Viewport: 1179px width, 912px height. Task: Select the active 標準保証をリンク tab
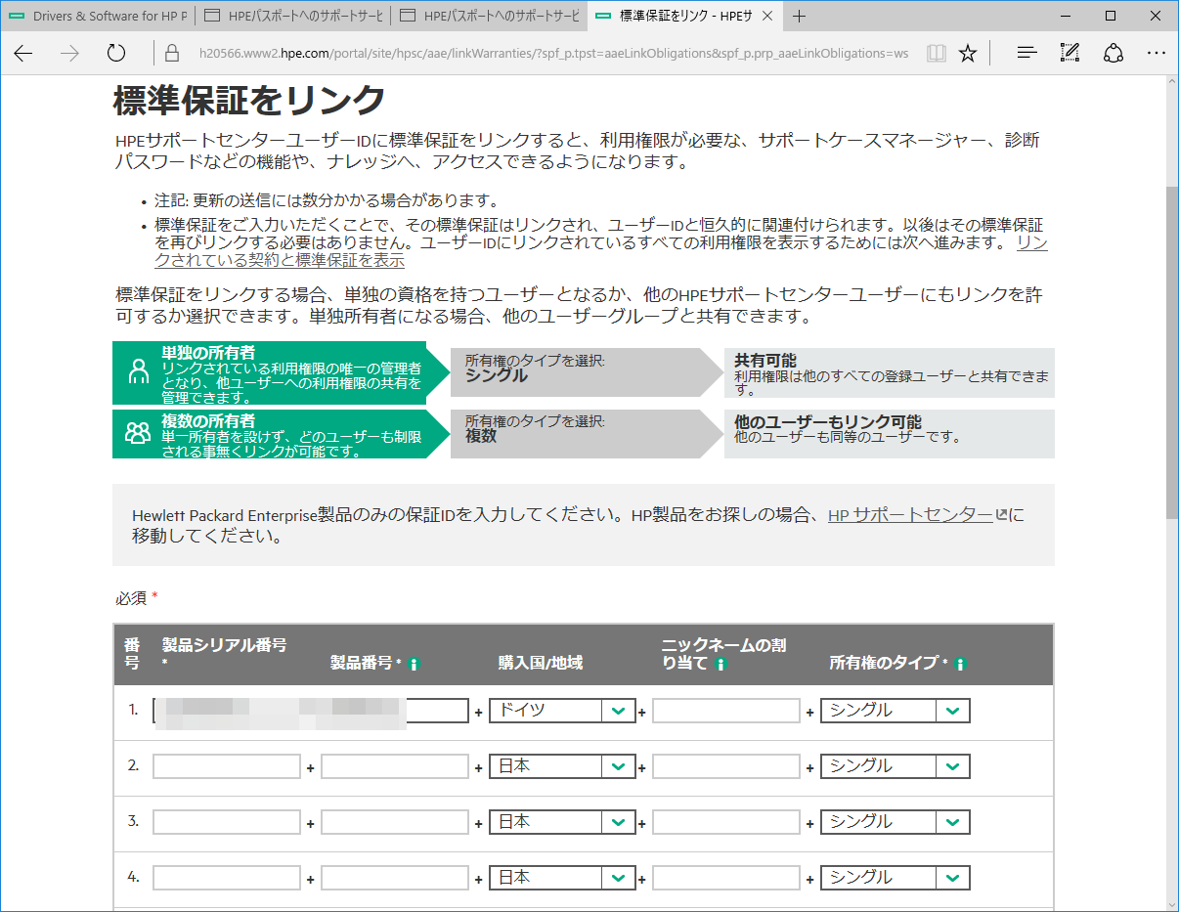coord(684,16)
